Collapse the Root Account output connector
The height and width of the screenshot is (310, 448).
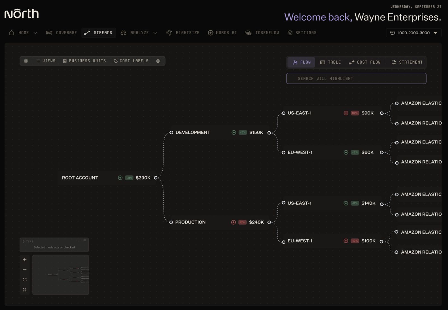click(x=156, y=178)
